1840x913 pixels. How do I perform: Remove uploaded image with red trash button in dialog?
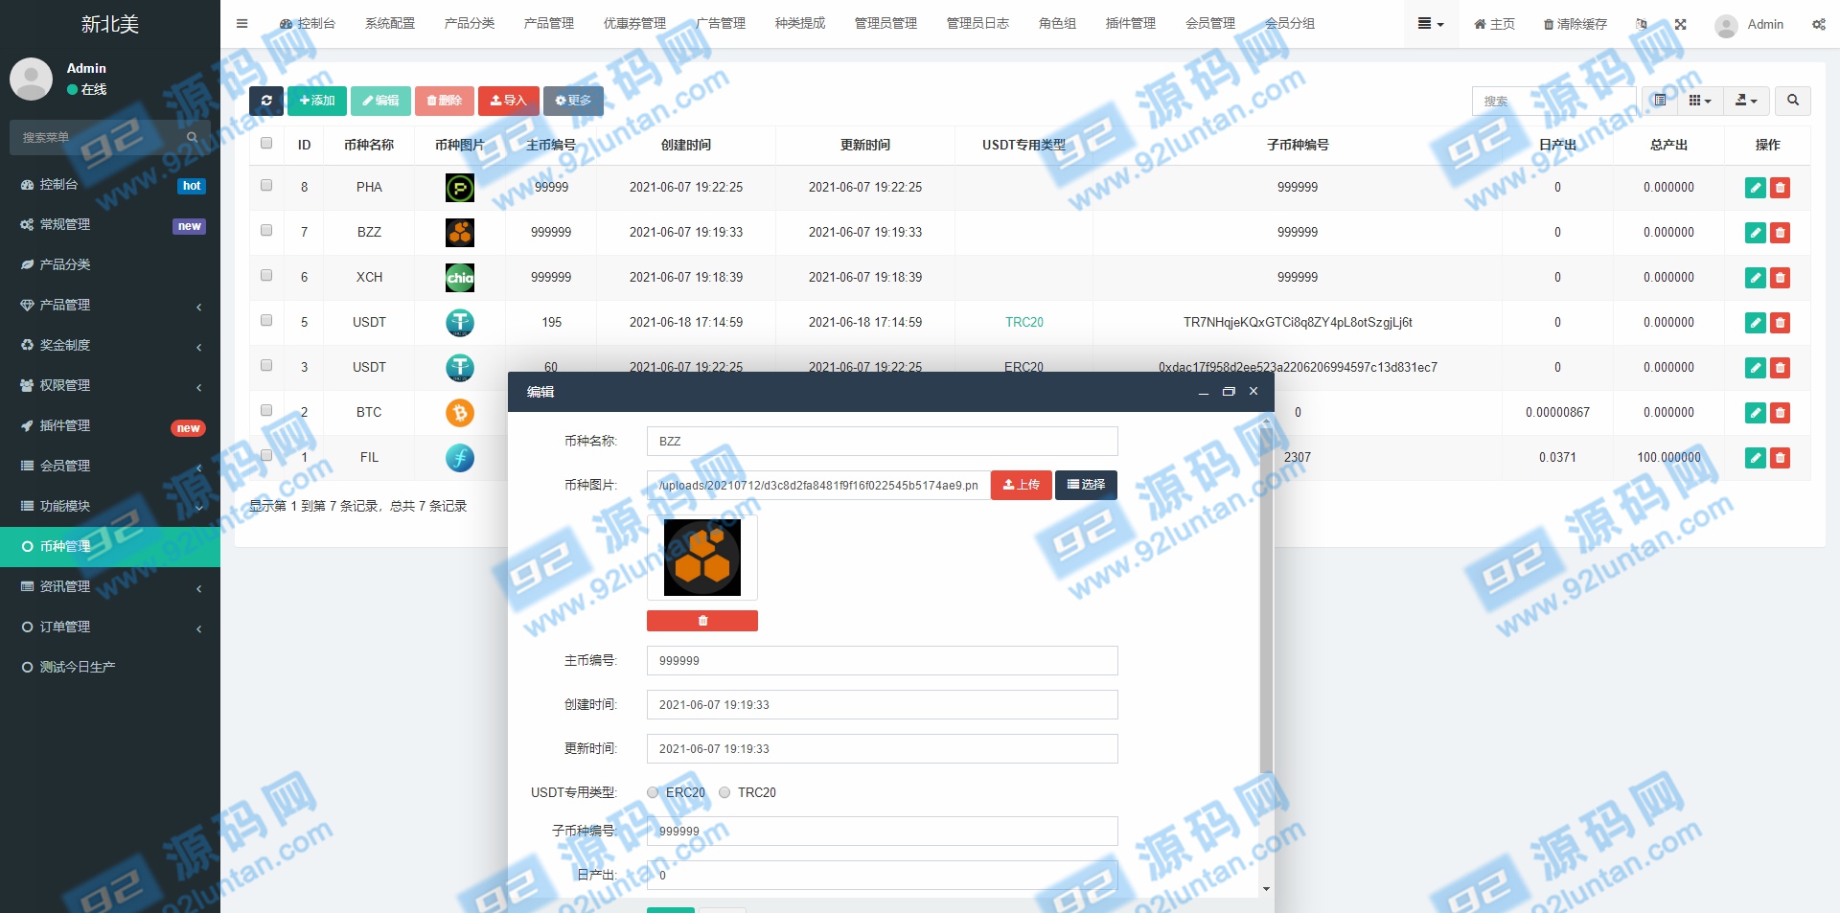(x=702, y=621)
